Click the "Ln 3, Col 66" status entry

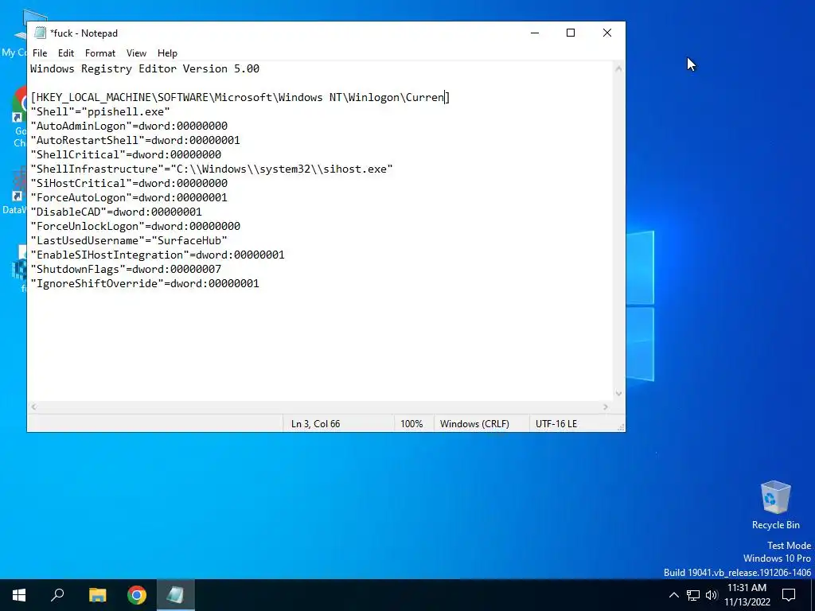pos(315,424)
